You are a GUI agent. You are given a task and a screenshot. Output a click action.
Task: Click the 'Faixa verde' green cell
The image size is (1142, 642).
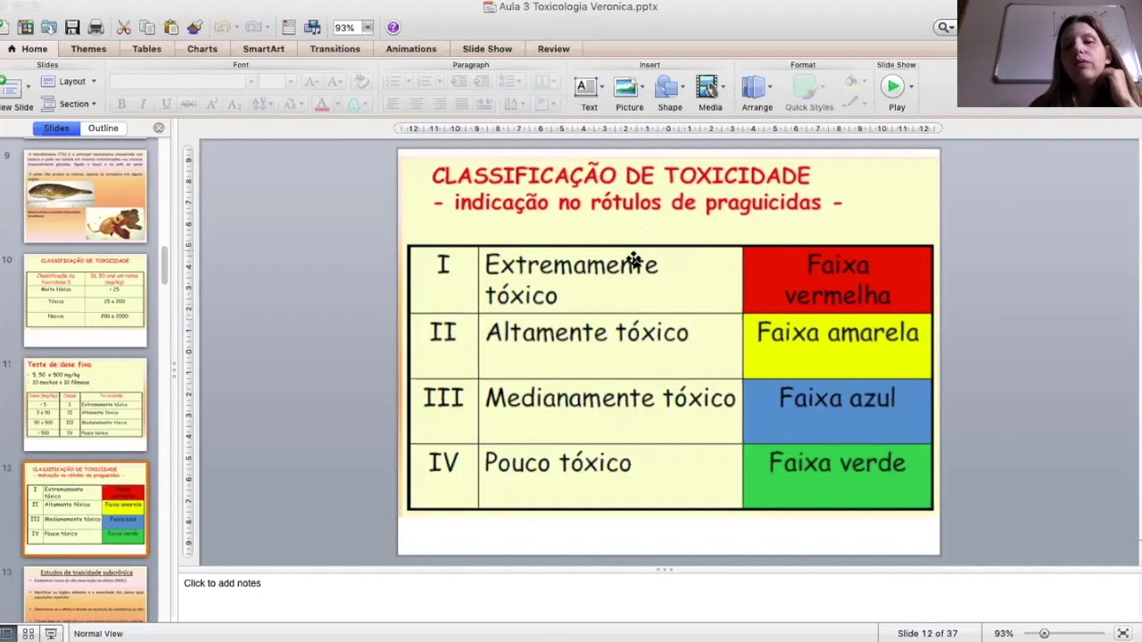coord(838,476)
